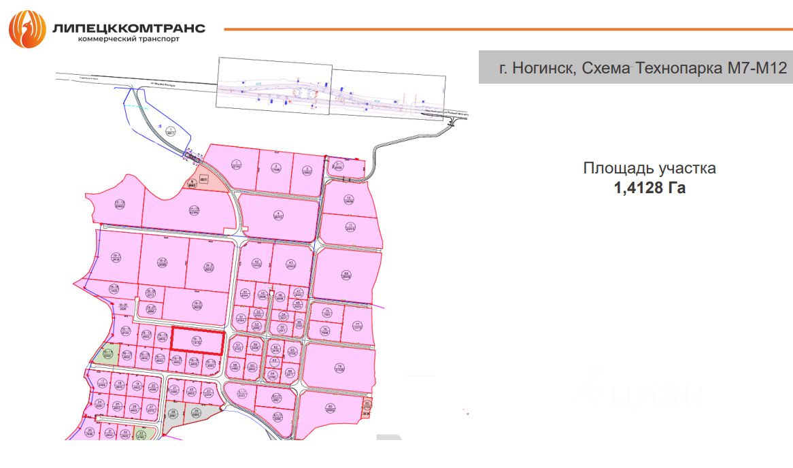Click the ЛИПЕЦККОМТРАНС company name text

pyautogui.click(x=129, y=28)
